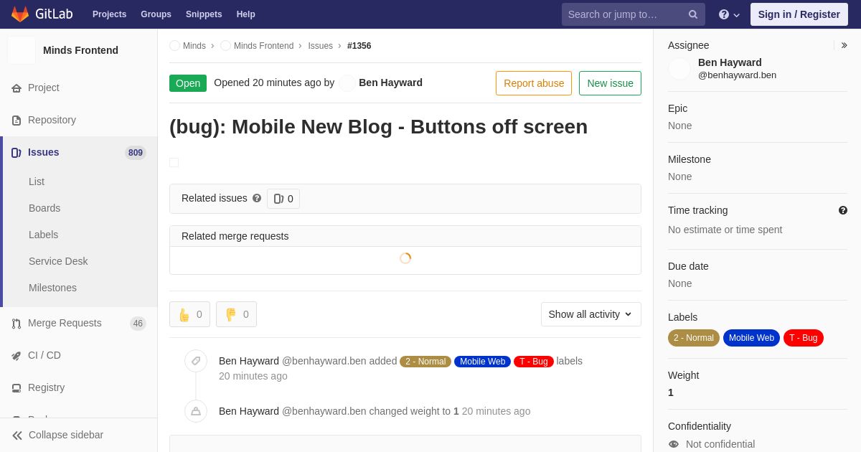
Task: Click the New issue button
Action: [610, 83]
